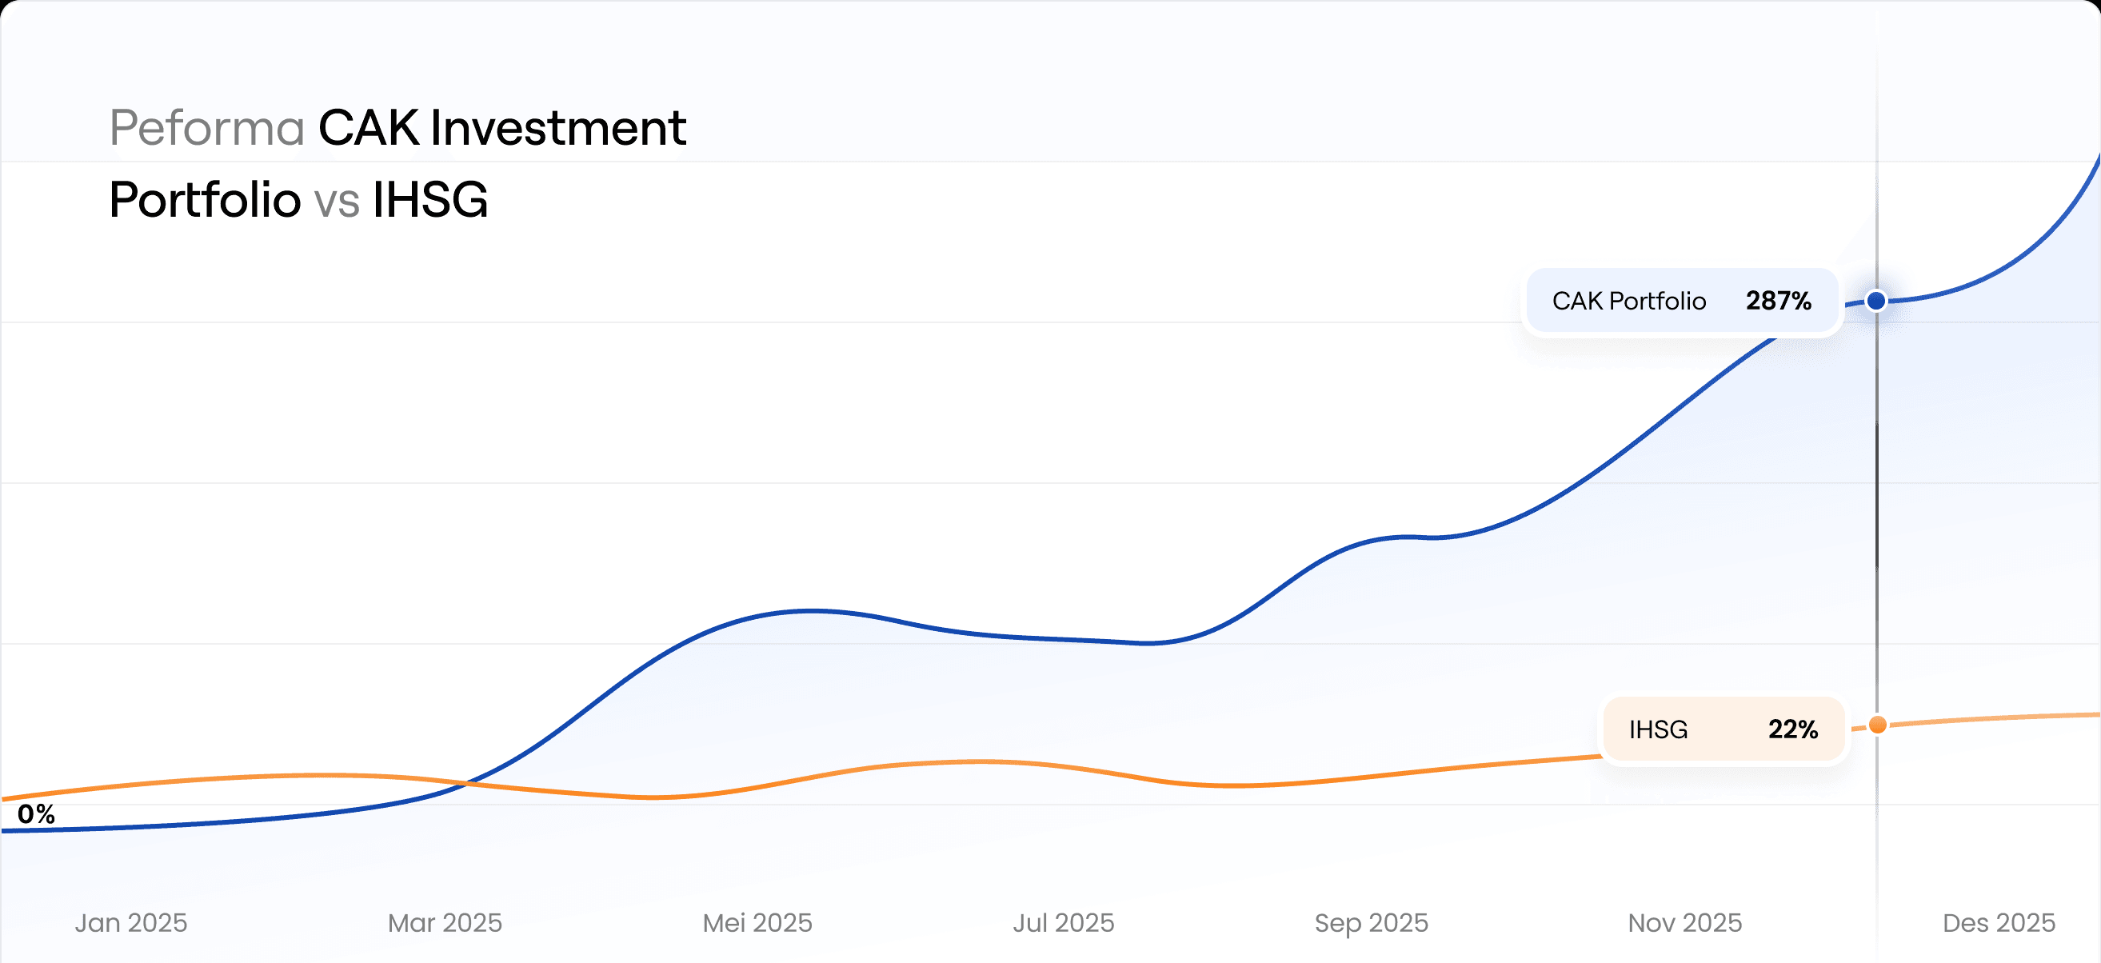This screenshot has height=963, width=2101.
Task: Click the orange IHSG data point
Action: 1878,725
